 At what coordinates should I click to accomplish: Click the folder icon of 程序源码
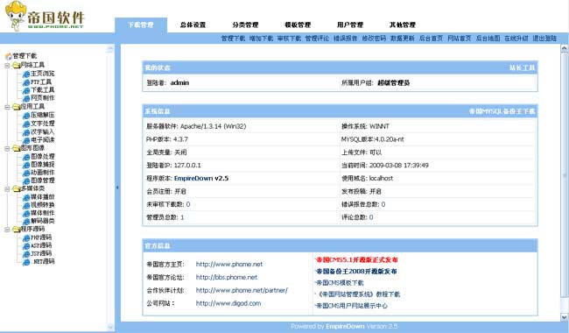(x=17, y=230)
